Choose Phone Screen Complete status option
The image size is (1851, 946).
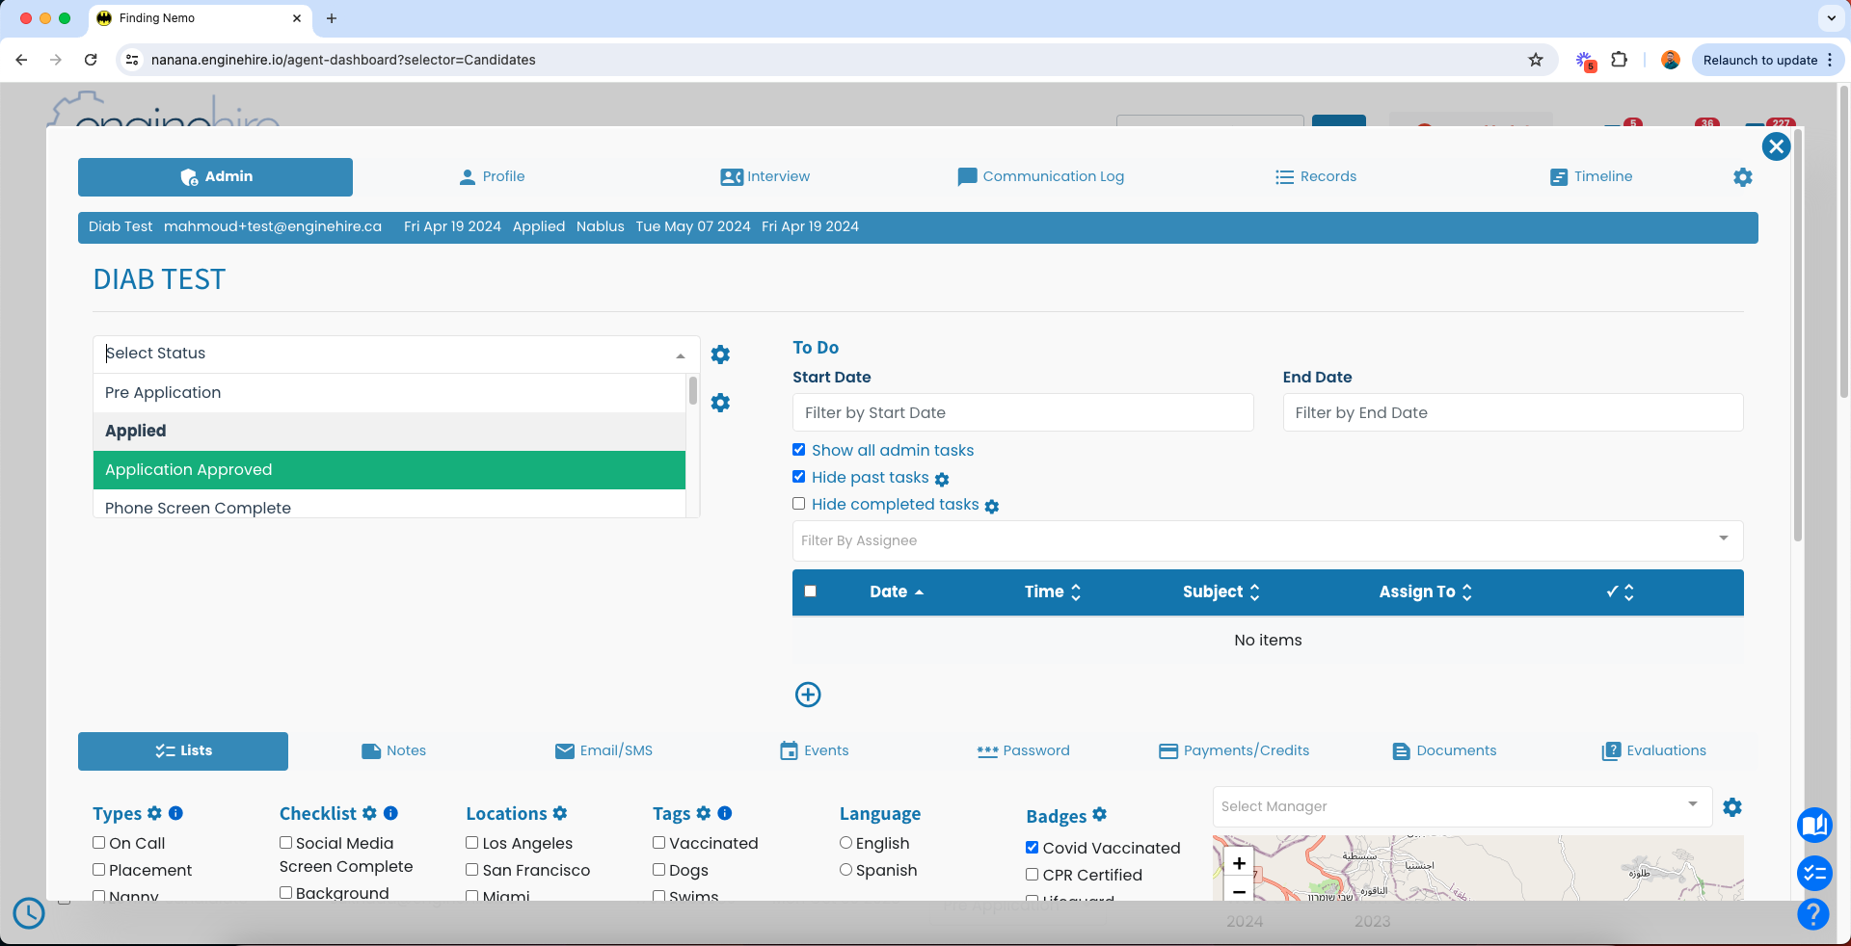click(389, 505)
